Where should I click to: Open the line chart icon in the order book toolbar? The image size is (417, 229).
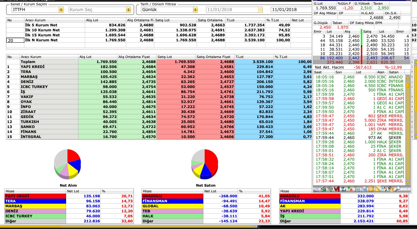[316, 189]
